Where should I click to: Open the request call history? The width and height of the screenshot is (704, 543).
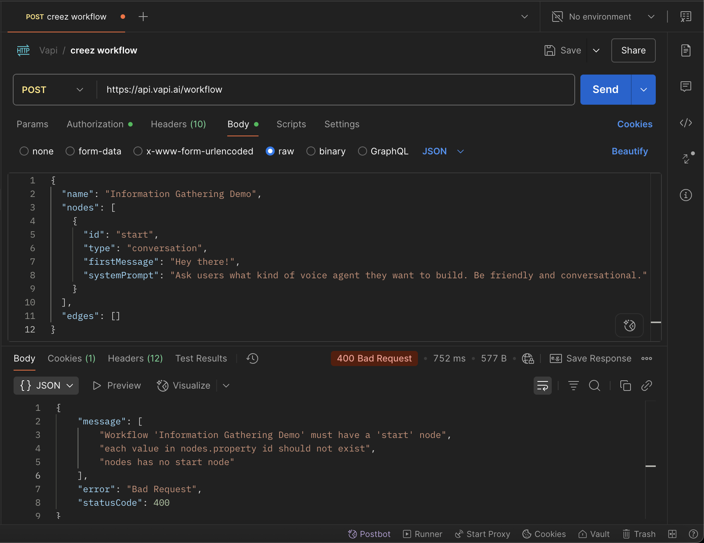click(x=252, y=358)
